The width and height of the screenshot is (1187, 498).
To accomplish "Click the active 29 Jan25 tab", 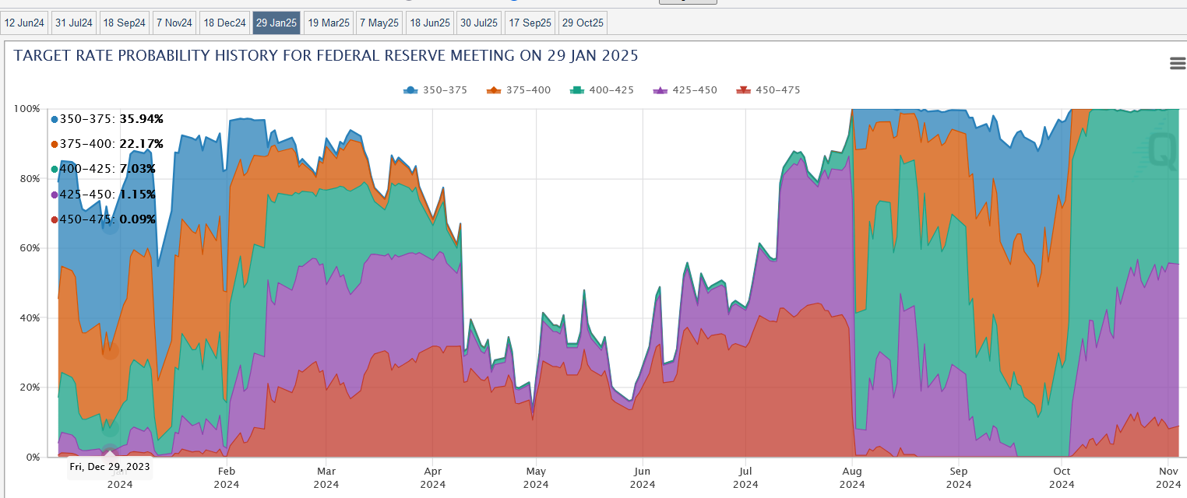I will 276,23.
